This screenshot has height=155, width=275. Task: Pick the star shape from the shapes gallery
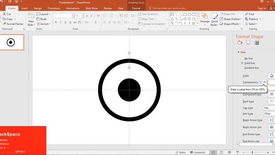tap(193, 23)
